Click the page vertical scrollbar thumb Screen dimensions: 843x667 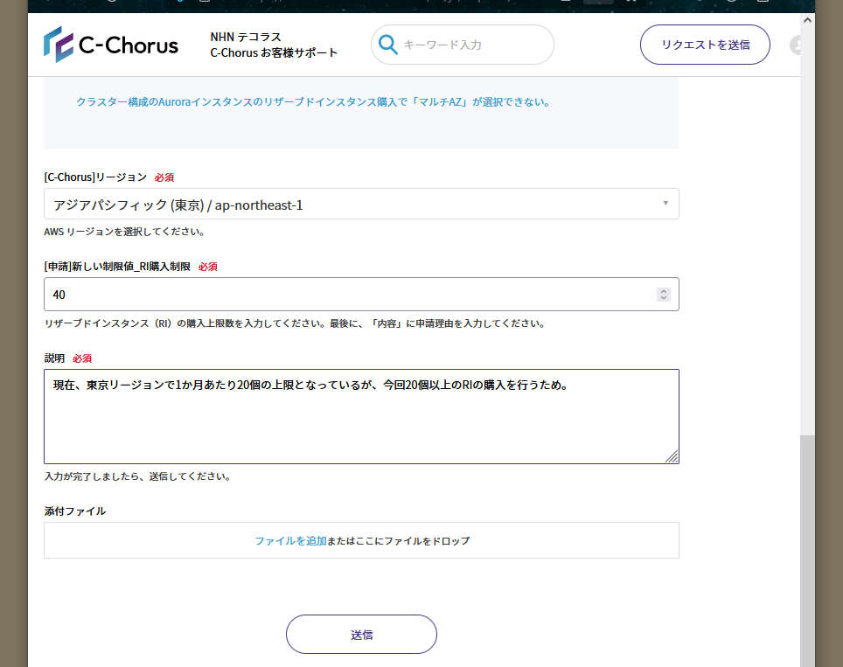[x=806, y=551]
